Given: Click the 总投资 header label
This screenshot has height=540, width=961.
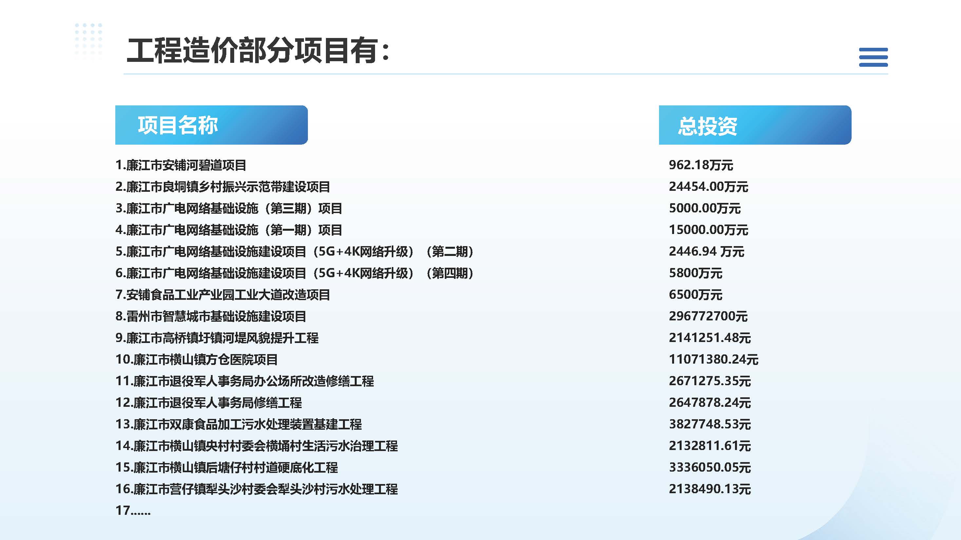Looking at the screenshot, I should coord(707,126).
